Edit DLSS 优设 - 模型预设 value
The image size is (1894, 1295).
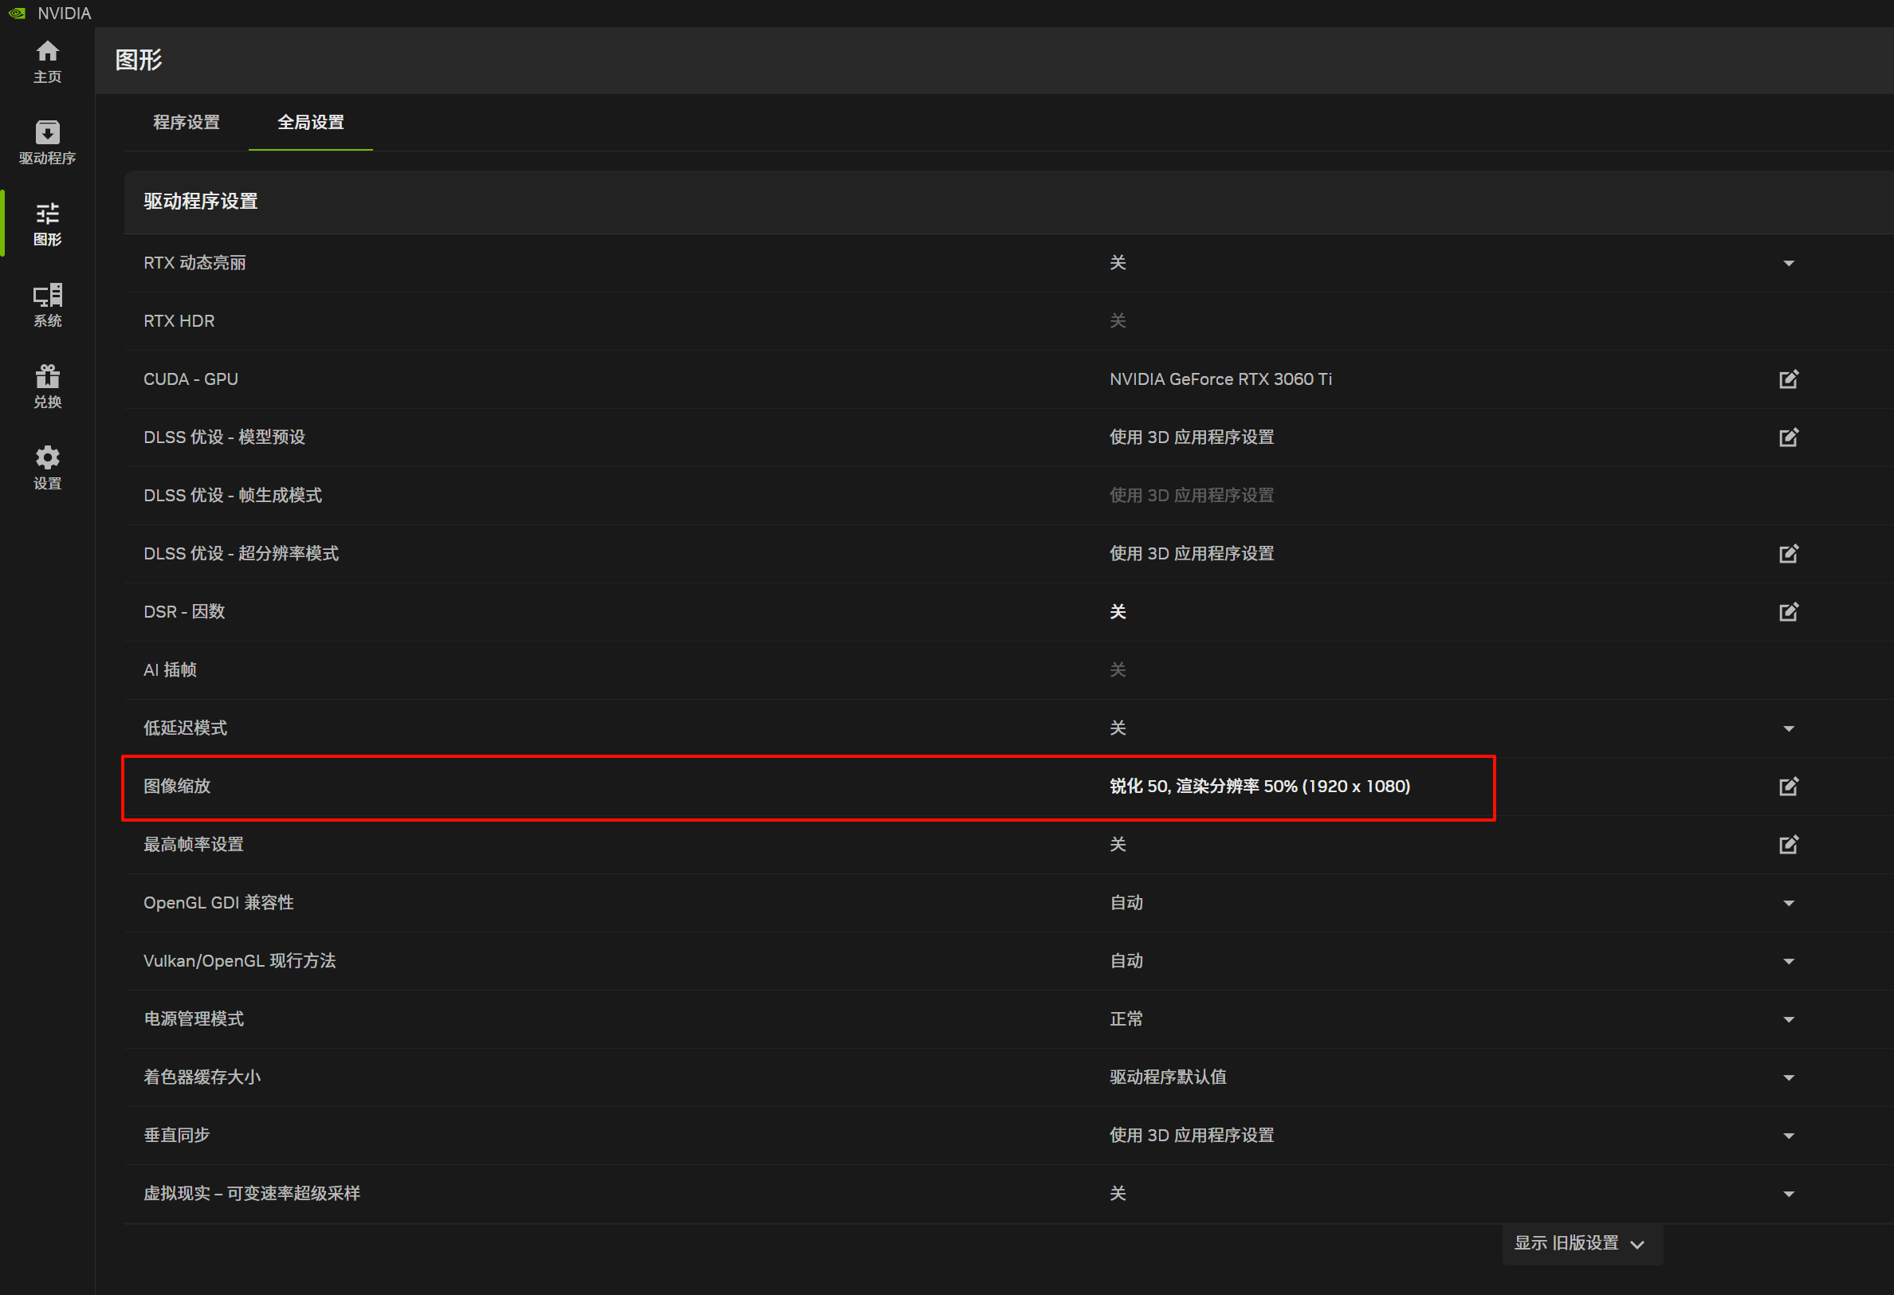(1788, 438)
